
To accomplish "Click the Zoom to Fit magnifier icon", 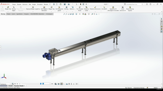I will pyautogui.click(x=64, y=14).
